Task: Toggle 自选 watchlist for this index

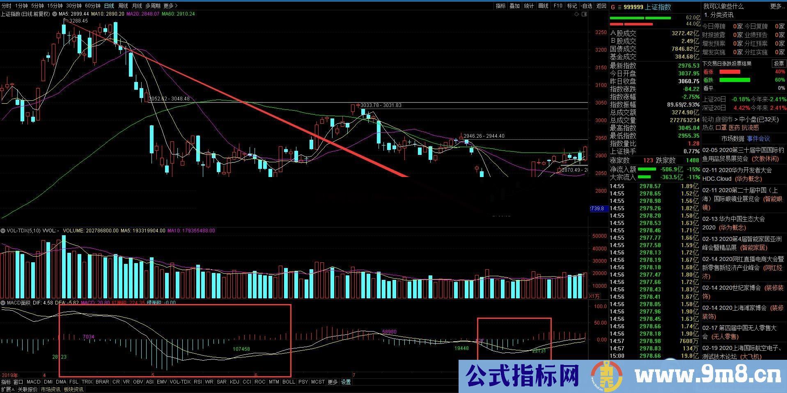Action: click(586, 6)
